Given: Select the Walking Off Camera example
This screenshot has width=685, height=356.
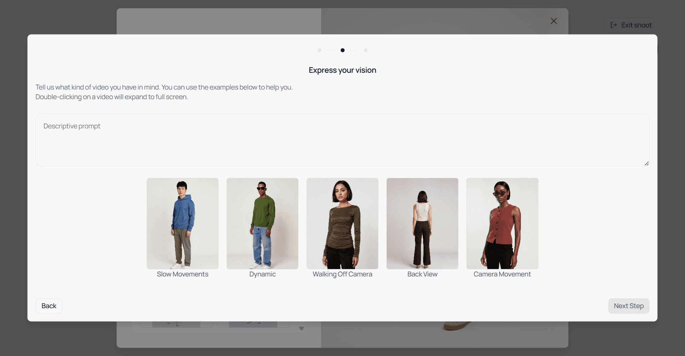Looking at the screenshot, I should pos(342,224).
